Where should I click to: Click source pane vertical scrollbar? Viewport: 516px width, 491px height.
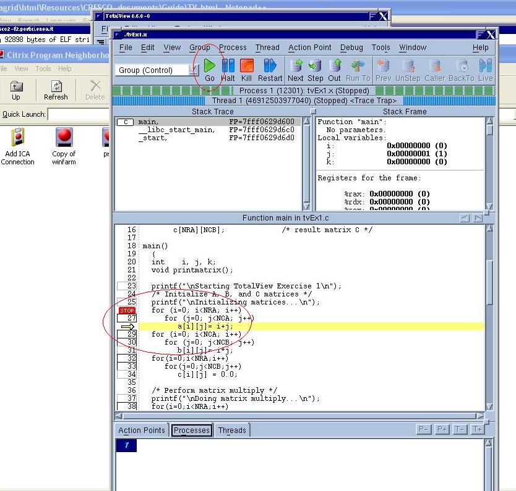pyautogui.click(x=489, y=317)
